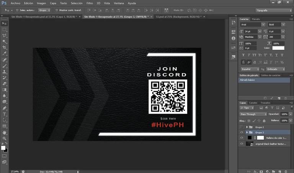Hide the Relleno de color layer
This screenshot has height=173, width=294.
[242, 138]
